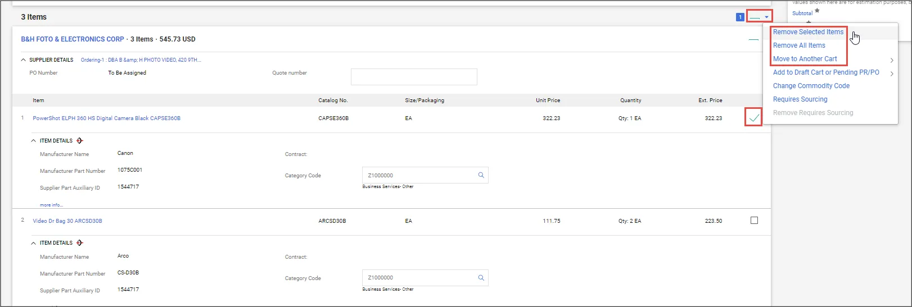
Task: Collapse ITEM DETAILS for PowerShot camera
Action: tap(34, 141)
